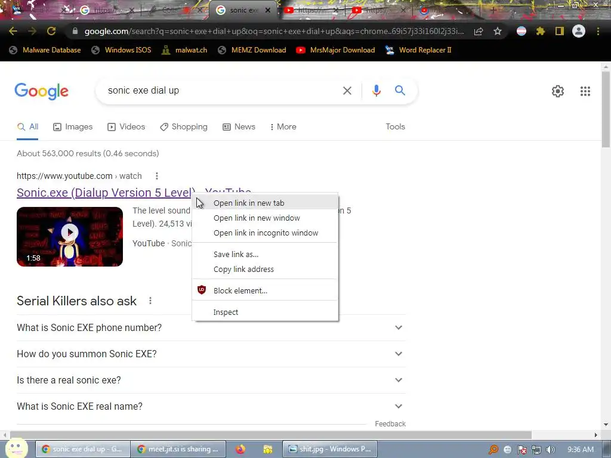Open the side panel icon in toolbar

tap(560, 31)
